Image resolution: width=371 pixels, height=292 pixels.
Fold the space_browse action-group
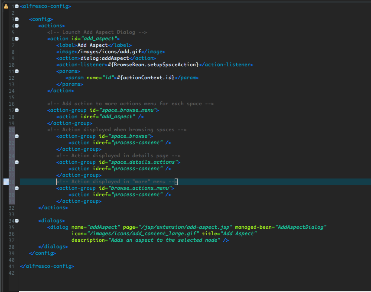(17, 136)
